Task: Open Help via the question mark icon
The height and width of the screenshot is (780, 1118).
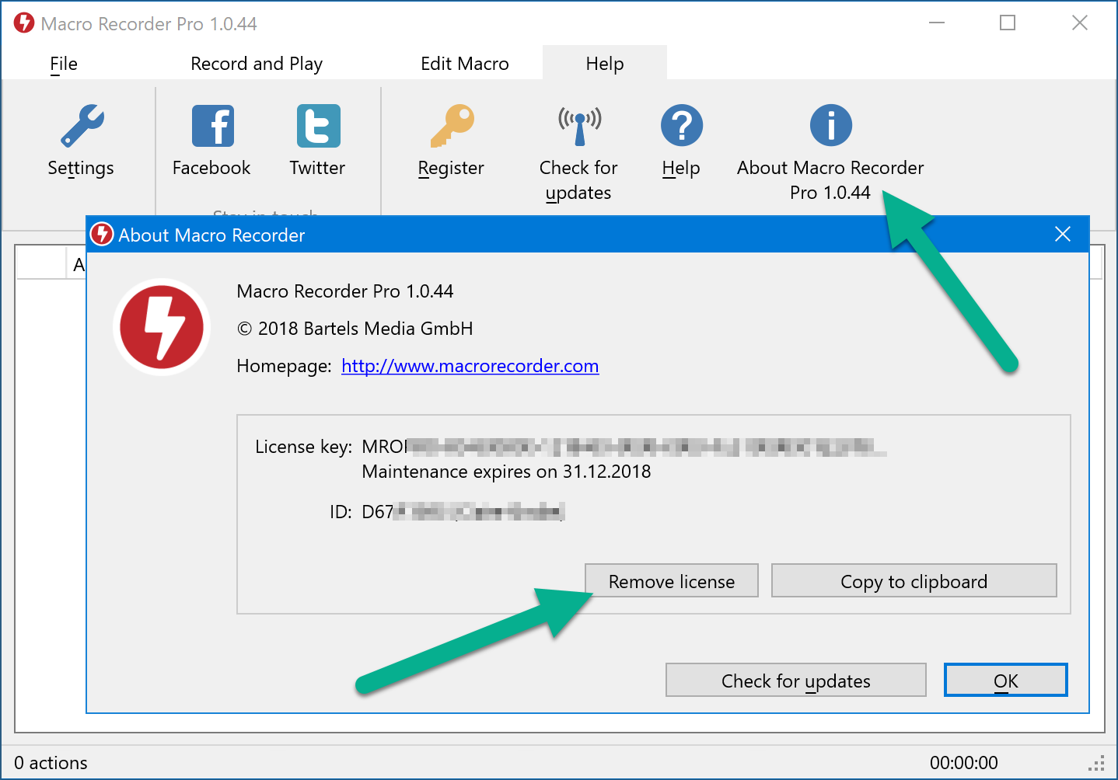Action: point(682,126)
